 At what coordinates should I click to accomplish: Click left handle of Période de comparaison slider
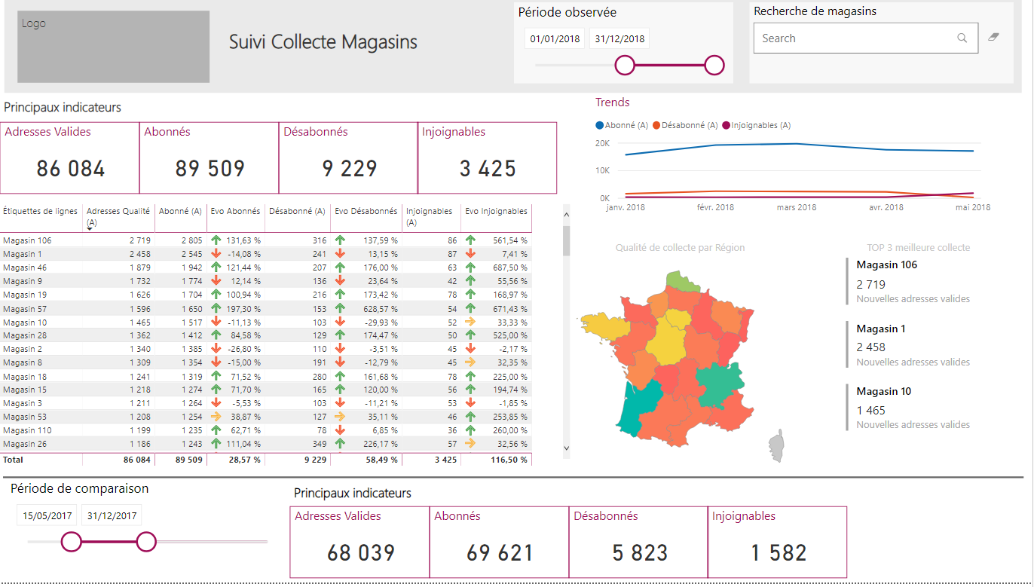coord(71,541)
